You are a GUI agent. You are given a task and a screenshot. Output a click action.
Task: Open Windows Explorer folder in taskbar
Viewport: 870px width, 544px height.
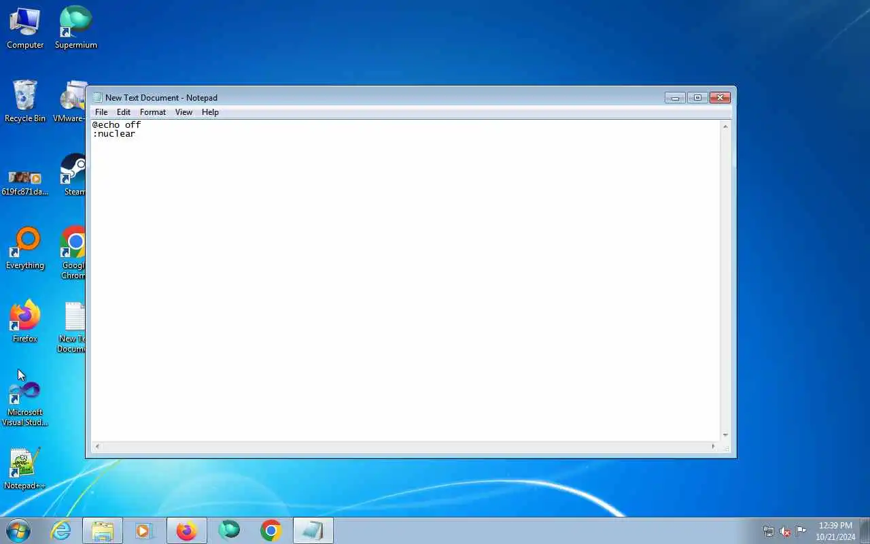(x=103, y=530)
